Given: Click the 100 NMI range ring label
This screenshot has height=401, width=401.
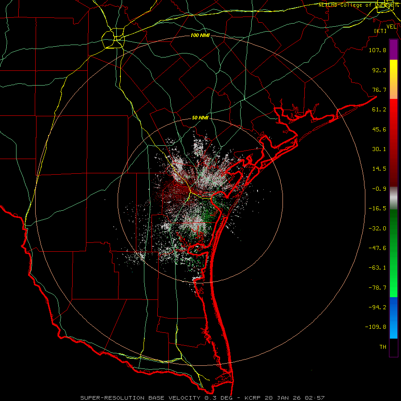Looking at the screenshot, I should [200, 35].
